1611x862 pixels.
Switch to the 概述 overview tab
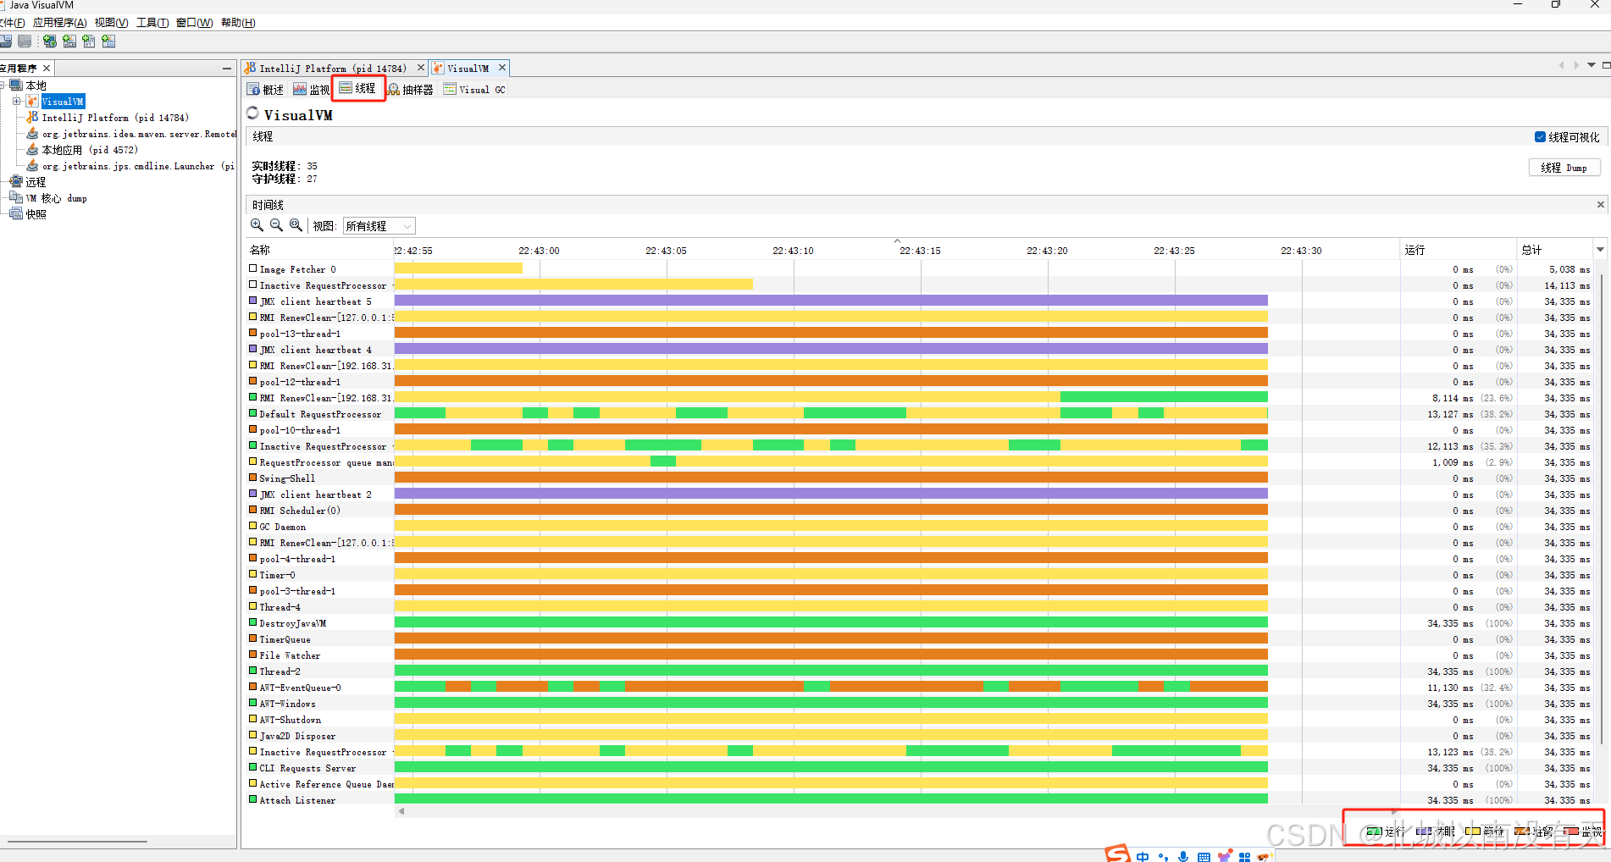coord(265,89)
